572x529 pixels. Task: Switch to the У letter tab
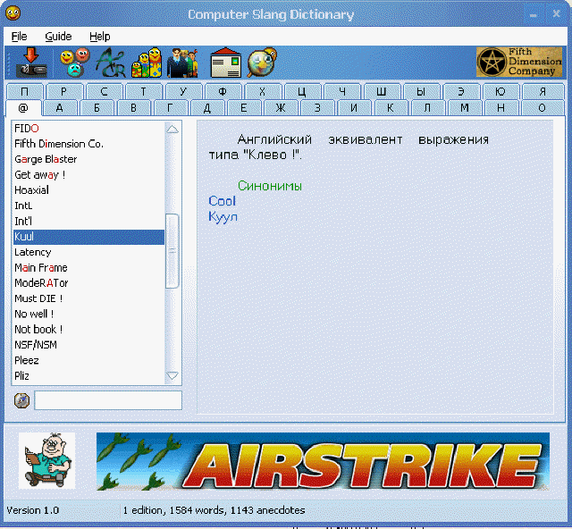[183, 91]
